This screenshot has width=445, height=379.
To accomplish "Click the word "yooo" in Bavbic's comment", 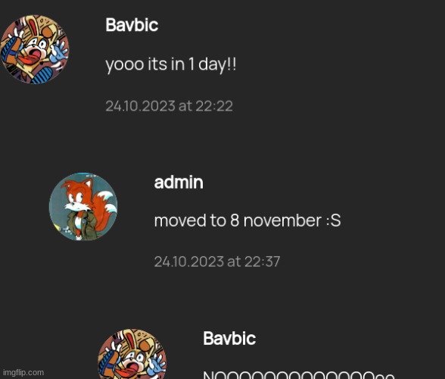I will tap(125, 65).
